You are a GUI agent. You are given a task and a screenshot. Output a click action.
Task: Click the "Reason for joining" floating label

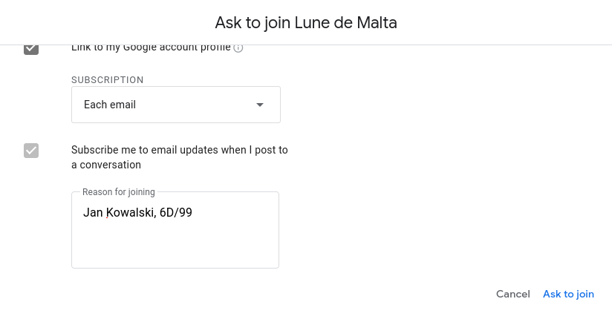pos(119,192)
